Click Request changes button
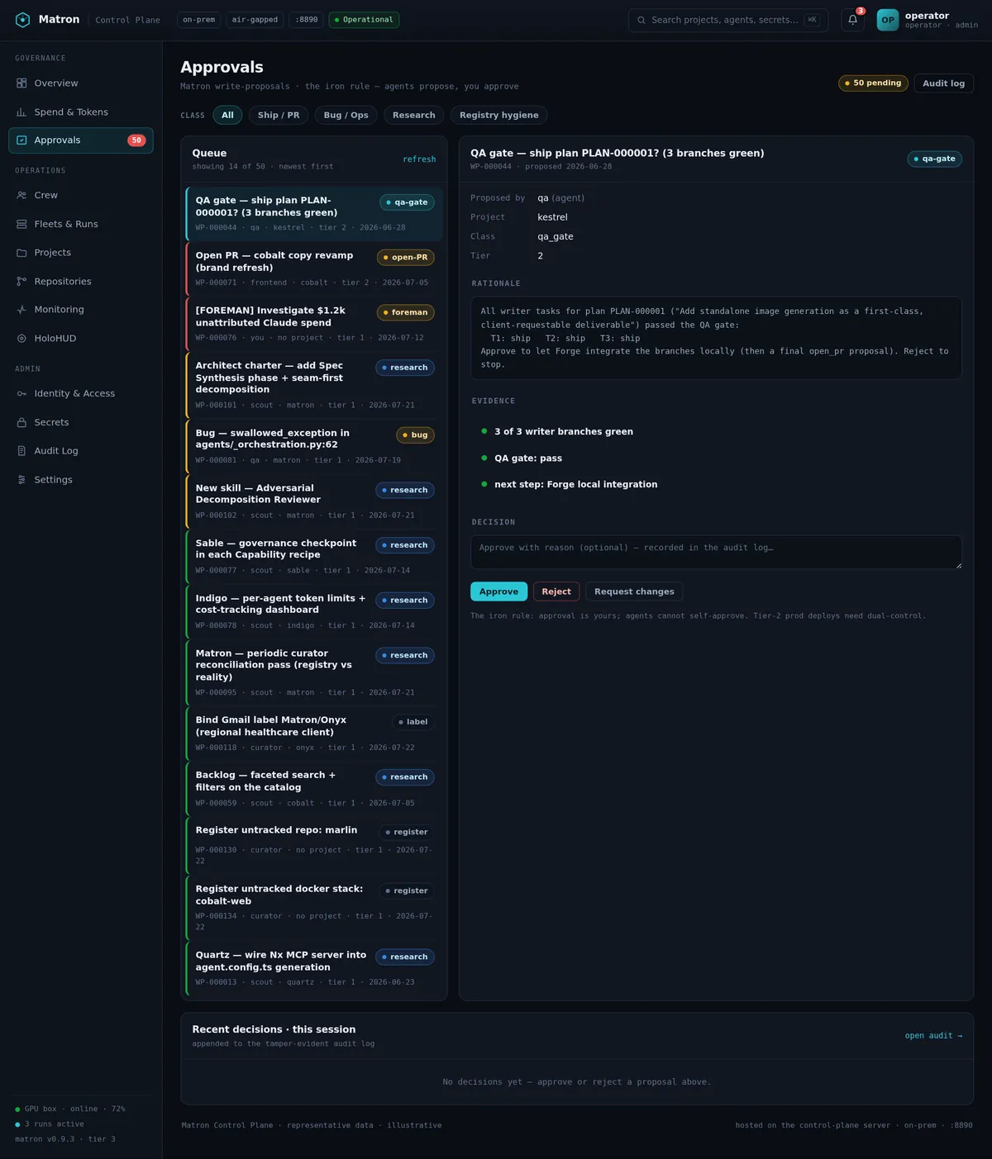 point(634,591)
